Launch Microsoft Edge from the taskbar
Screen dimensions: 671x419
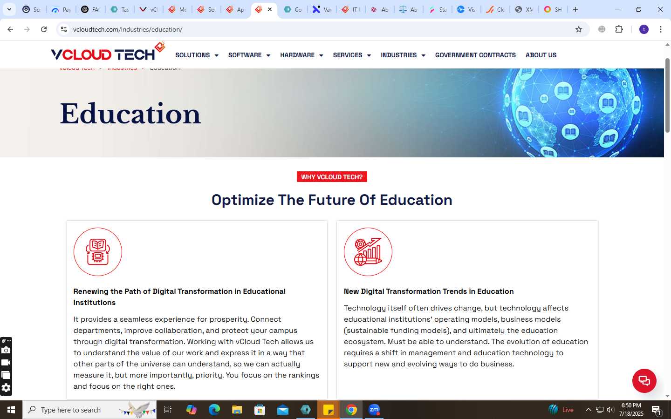pos(214,410)
